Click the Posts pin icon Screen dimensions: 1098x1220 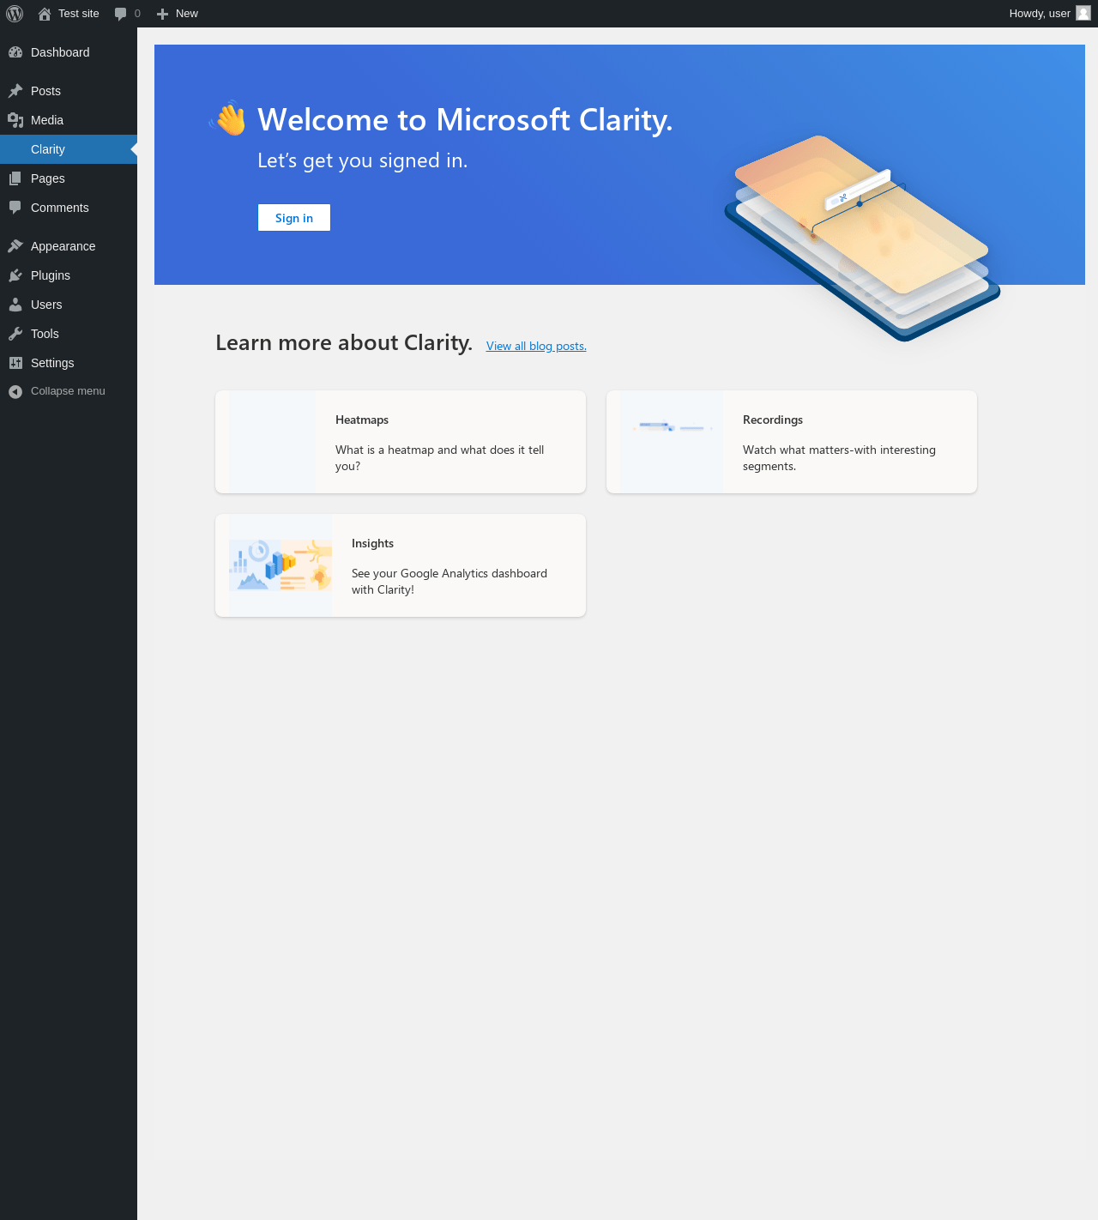coord(15,91)
